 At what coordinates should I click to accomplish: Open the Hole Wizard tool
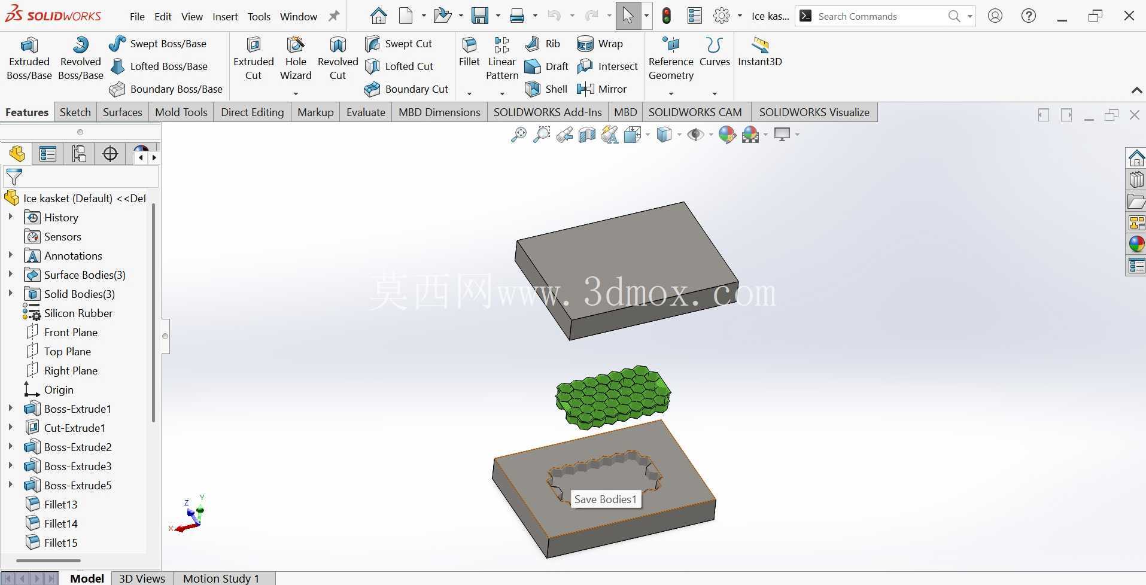(x=296, y=59)
